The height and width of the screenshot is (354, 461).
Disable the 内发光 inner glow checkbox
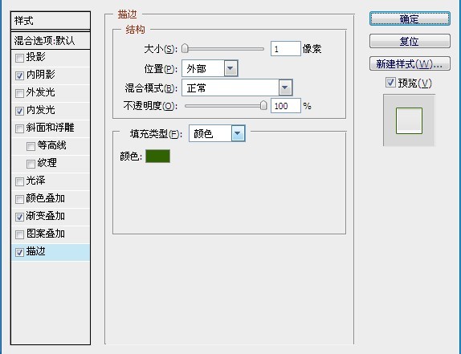click(19, 111)
